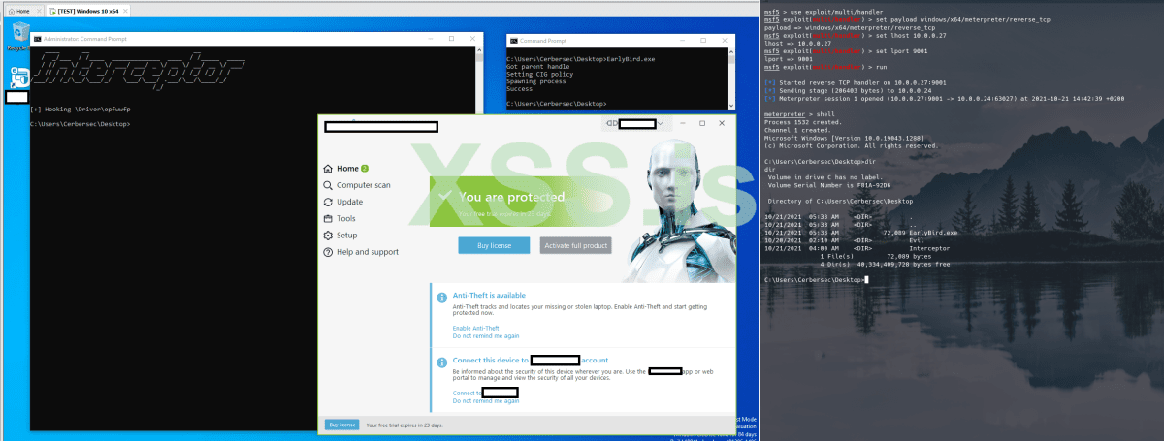Click Do not remind me again under Connect
This screenshot has height=441, width=1164.
[485, 400]
